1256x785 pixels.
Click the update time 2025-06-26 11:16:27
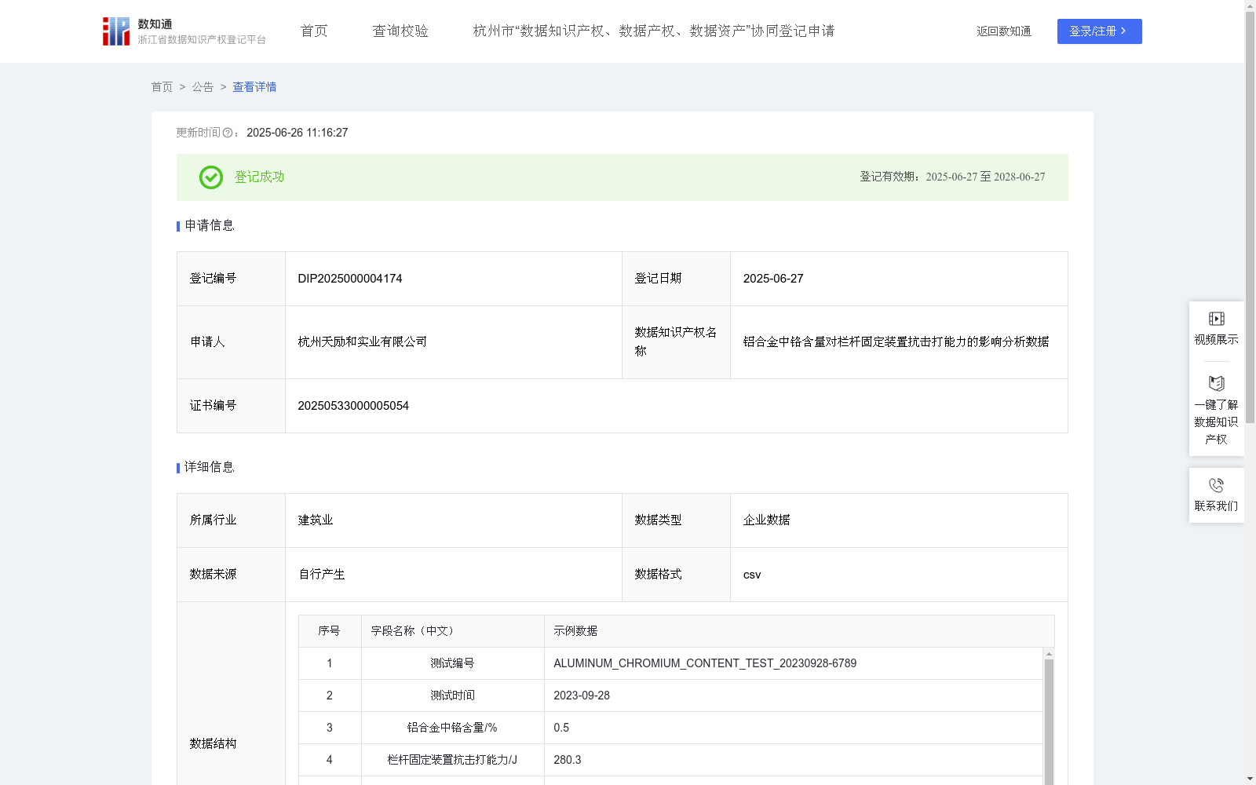[298, 133]
